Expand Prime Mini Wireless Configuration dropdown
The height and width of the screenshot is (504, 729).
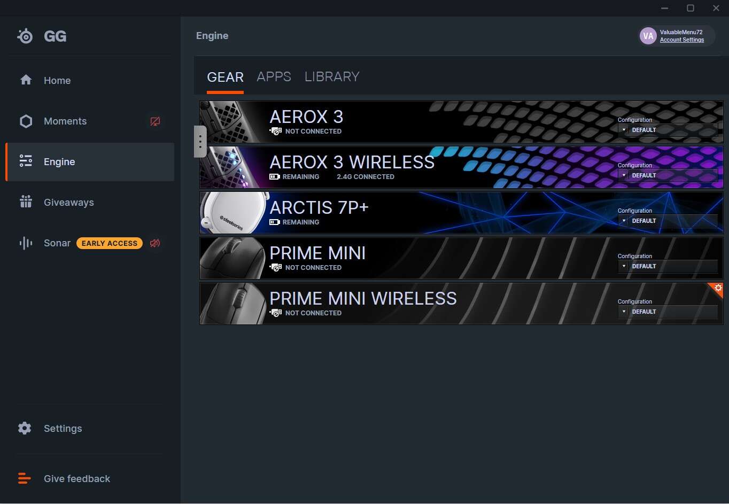(x=668, y=312)
